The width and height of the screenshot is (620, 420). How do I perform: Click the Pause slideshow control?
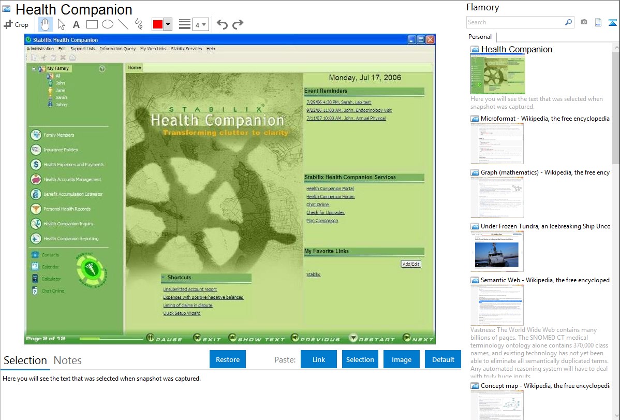click(x=165, y=339)
